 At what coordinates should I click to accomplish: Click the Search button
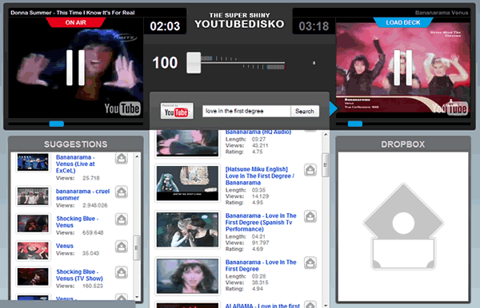click(305, 111)
